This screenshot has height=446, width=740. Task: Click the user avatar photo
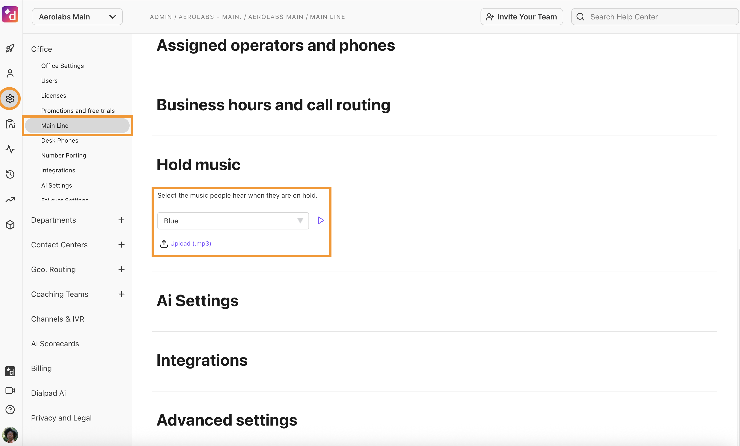10,435
